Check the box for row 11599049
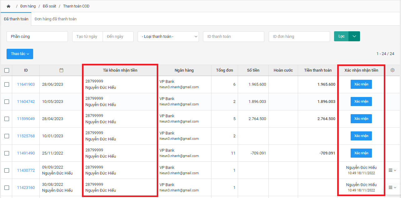The height and width of the screenshot is (198, 401). click(7, 119)
